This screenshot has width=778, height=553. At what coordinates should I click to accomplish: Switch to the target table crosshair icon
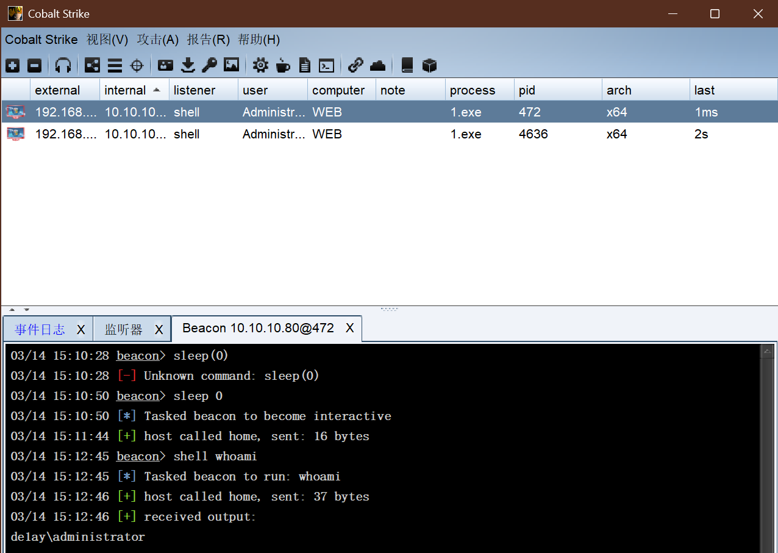[137, 65]
